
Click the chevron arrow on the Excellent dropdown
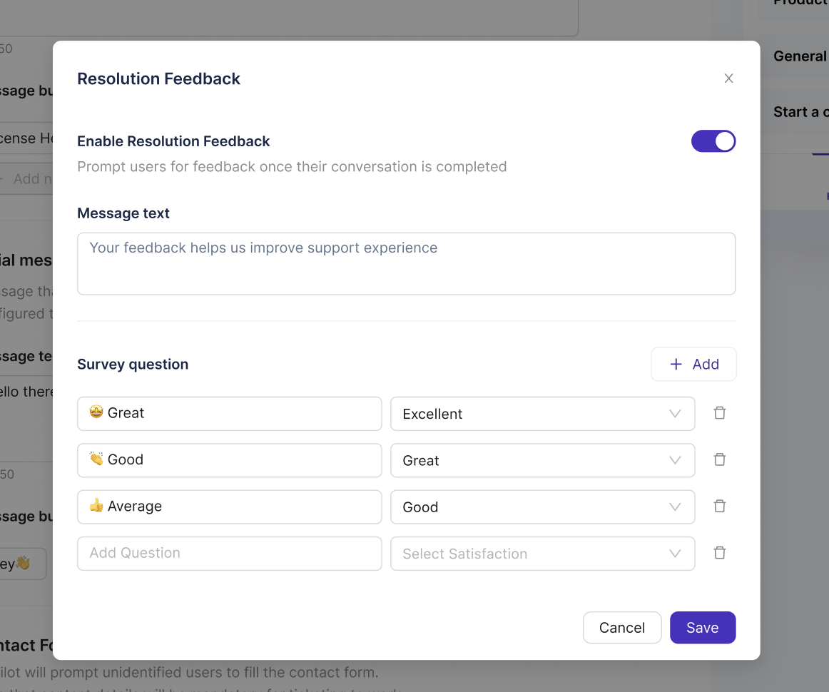pyautogui.click(x=675, y=414)
